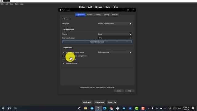Viewport: 197px width, 111px height.
Task: Open the taskbar clock and date
Action: 186,108
